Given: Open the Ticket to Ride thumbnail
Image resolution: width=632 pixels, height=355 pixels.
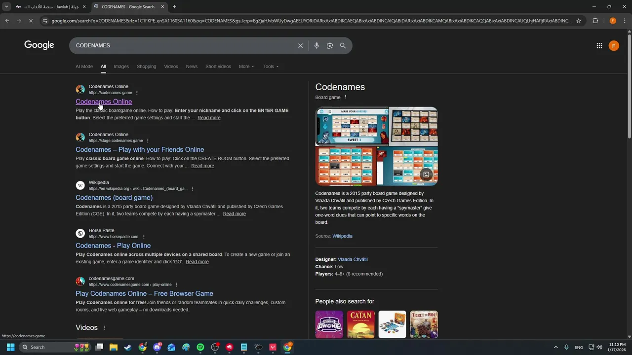Looking at the screenshot, I should (x=424, y=324).
